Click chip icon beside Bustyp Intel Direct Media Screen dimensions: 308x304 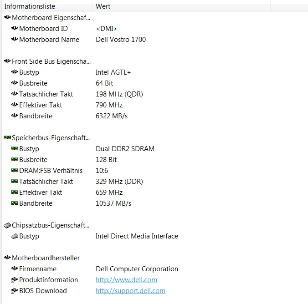pyautogui.click(x=15, y=236)
